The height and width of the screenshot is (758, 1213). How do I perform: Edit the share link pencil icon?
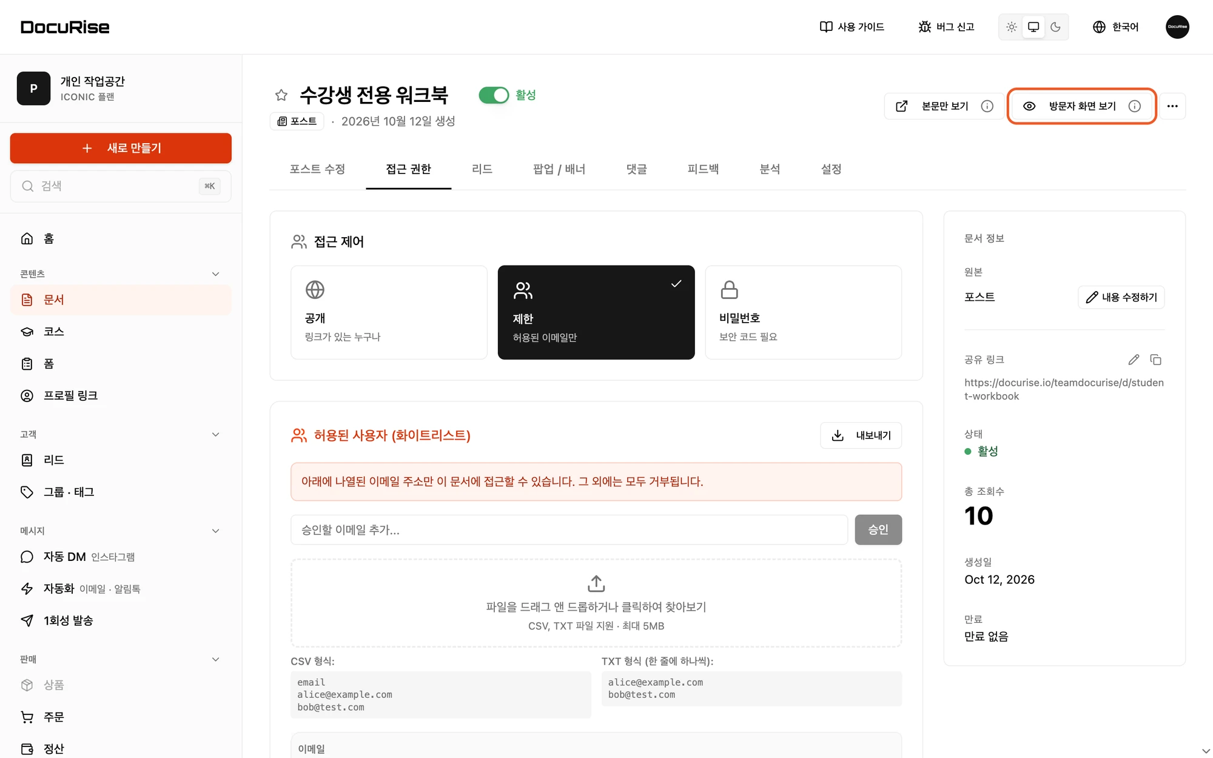[1134, 360]
